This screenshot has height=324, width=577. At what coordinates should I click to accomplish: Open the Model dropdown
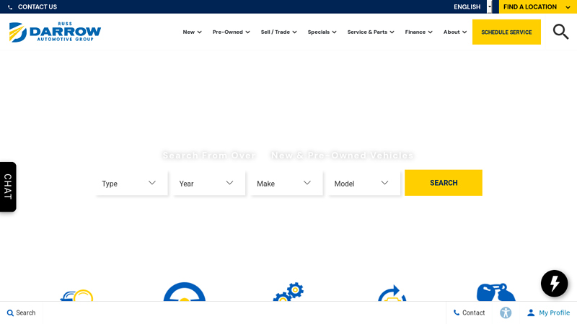(x=364, y=184)
